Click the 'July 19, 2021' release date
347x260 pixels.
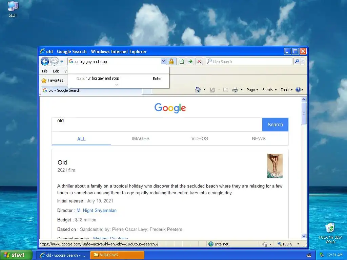point(100,201)
